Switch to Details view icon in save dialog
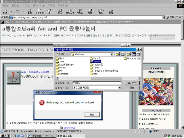Image resolution: width=184 pixels, height=138 pixels. tap(138, 54)
